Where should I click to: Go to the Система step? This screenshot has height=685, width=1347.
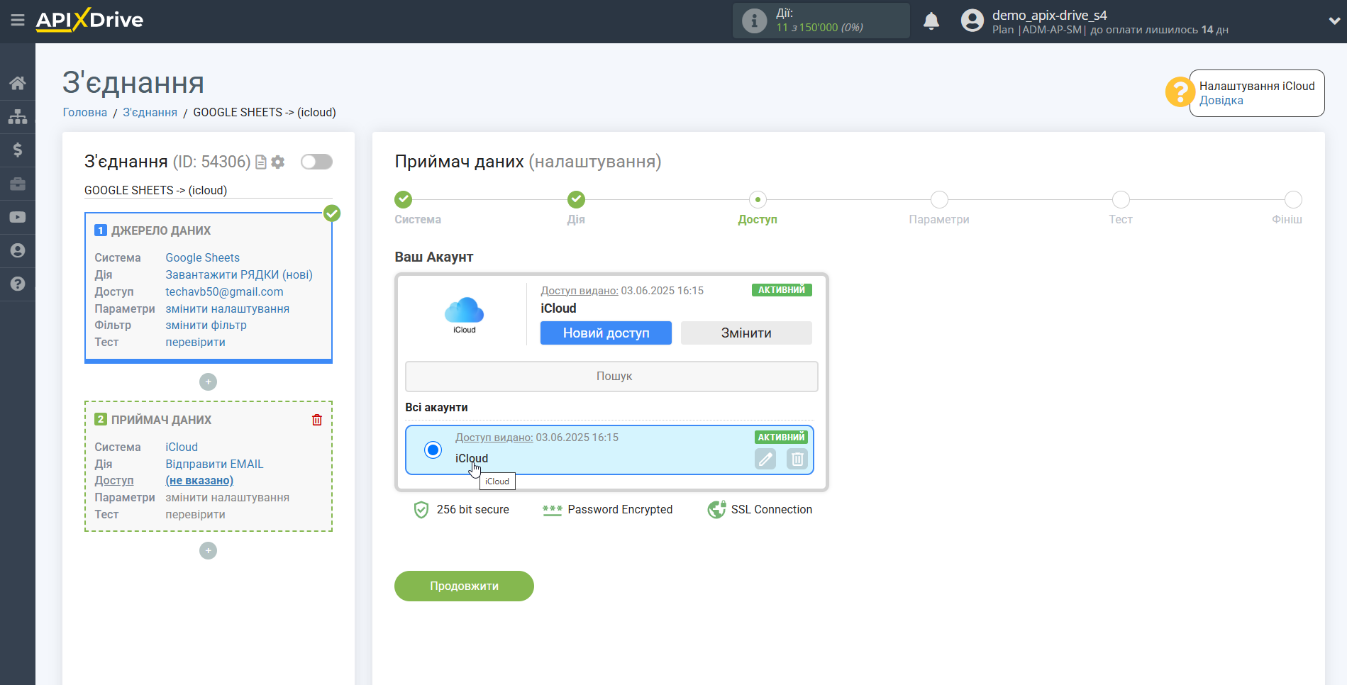click(x=404, y=200)
